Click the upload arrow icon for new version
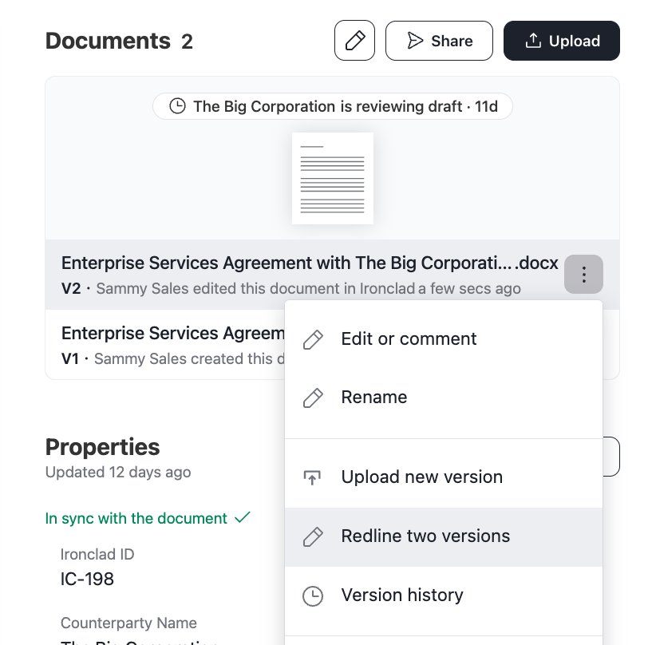Viewport: 648px width, 645px height. 313,477
